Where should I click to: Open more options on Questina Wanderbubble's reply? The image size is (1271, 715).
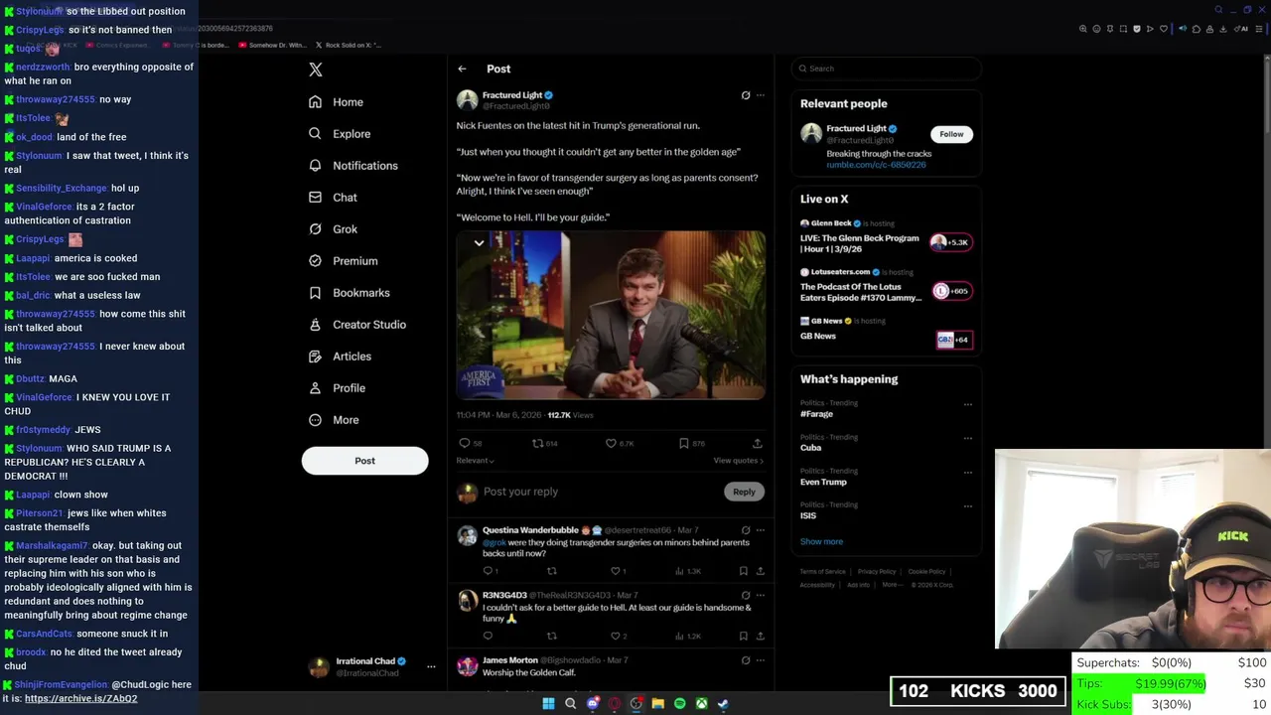[761, 530]
